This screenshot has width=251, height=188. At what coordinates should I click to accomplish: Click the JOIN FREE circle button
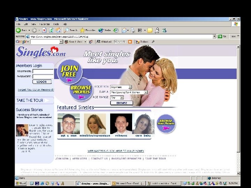(69, 72)
